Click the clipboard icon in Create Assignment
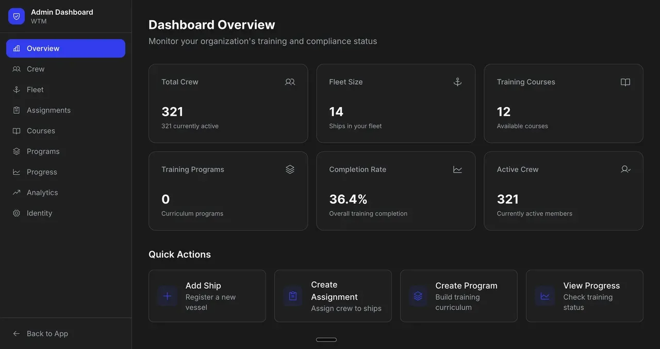Viewport: 660px width, 349px height. [293, 296]
